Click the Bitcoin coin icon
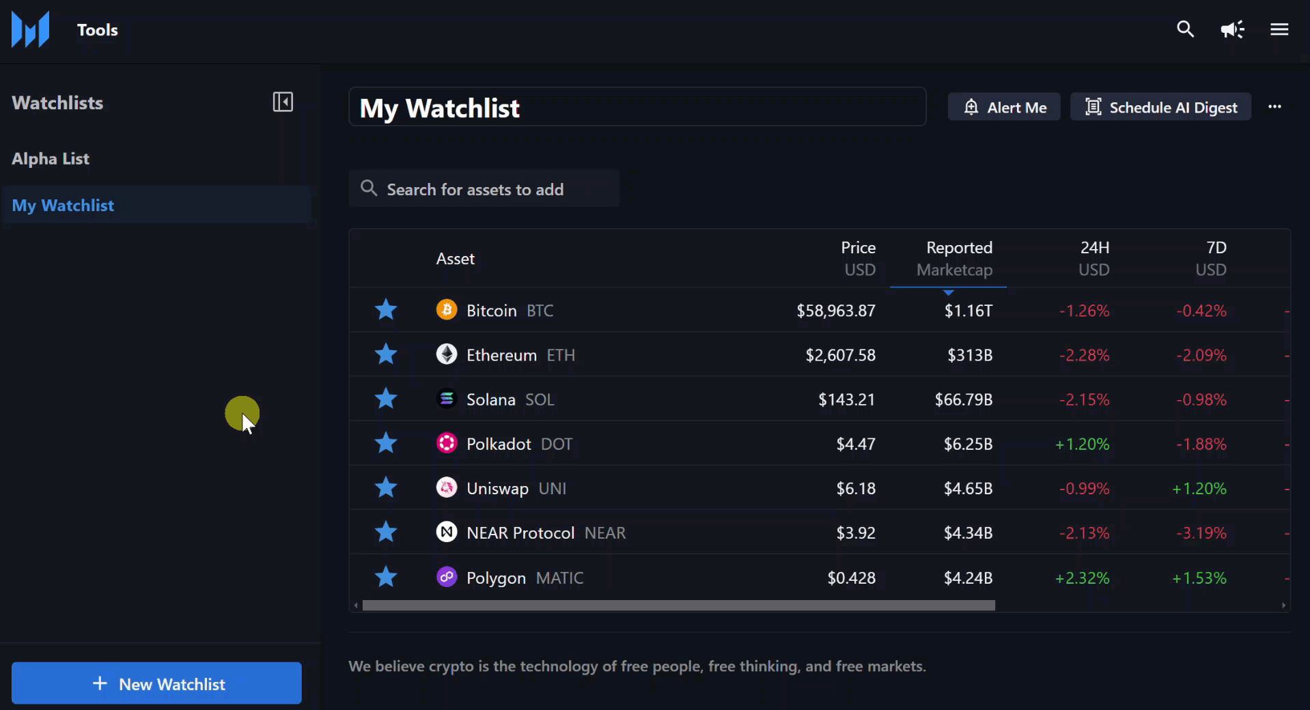1310x710 pixels. [446, 309]
